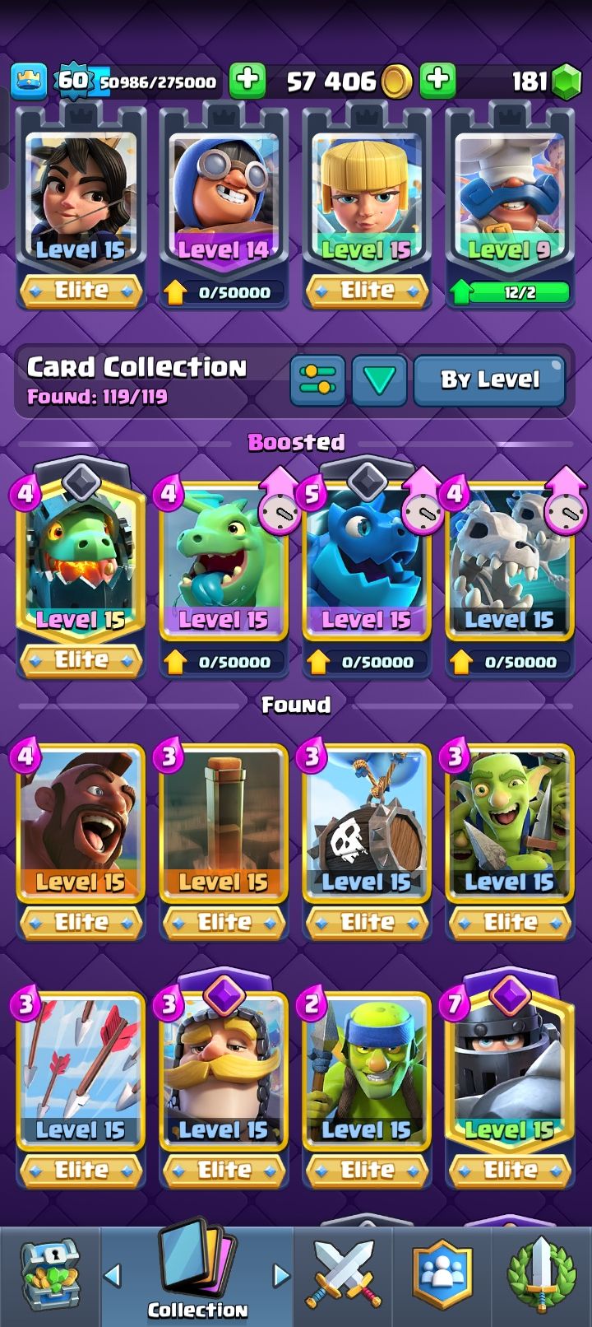Go to the crossed swords Battle tab

pyautogui.click(x=344, y=1275)
